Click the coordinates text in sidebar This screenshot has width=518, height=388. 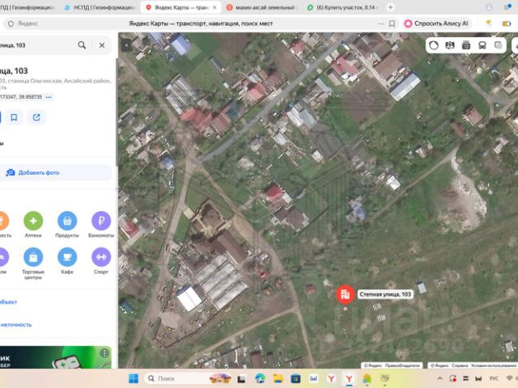pyautogui.click(x=21, y=97)
